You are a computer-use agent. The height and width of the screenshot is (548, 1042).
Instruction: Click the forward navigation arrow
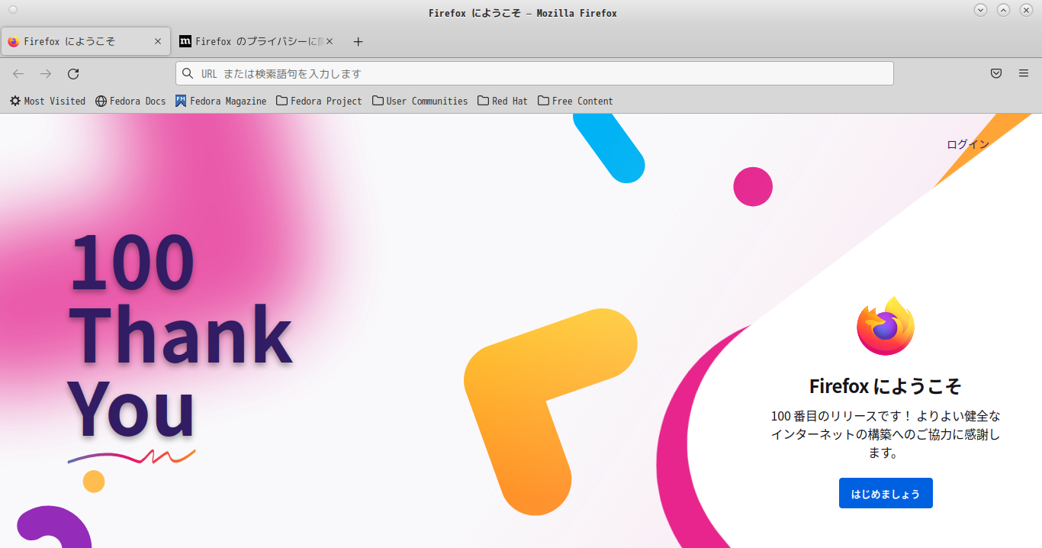[x=46, y=73]
